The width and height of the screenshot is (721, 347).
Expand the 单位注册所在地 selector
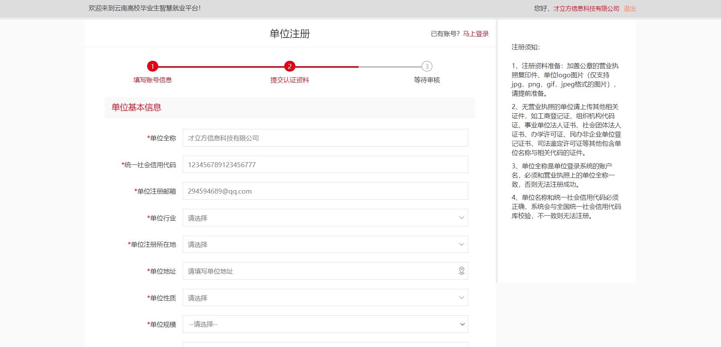point(325,244)
